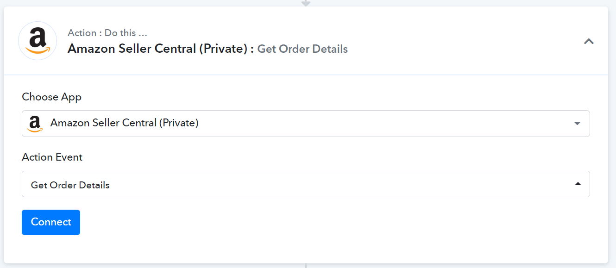Click the connector line below the action card
The width and height of the screenshot is (616, 268).
(306, 266)
